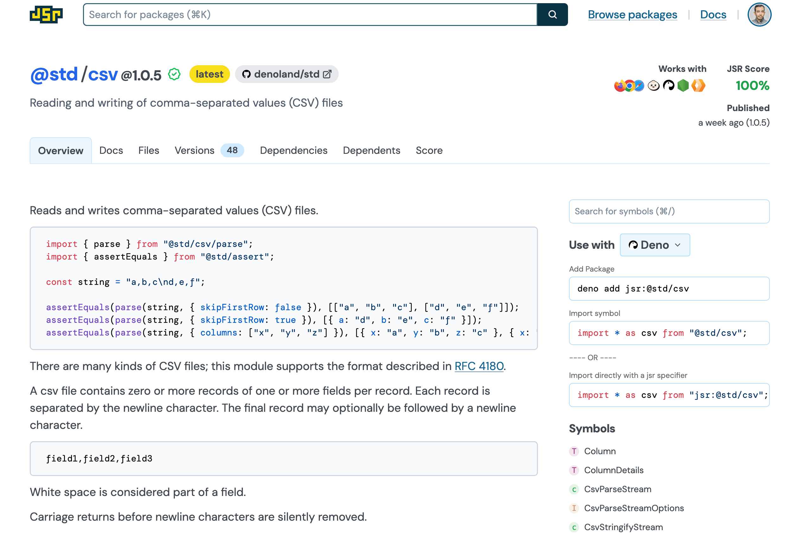Viewport: 785px width, 533px height.
Task: Click the Cloudflare Workers compatibility icon
Action: [x=698, y=86]
